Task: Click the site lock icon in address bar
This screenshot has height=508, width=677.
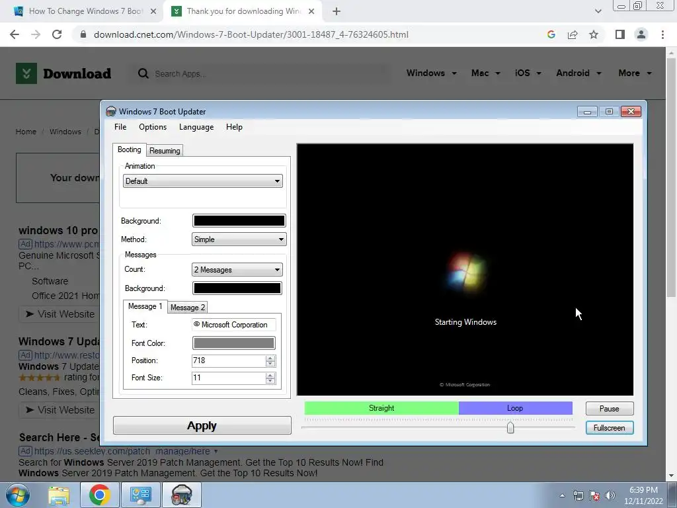Action: (83, 34)
